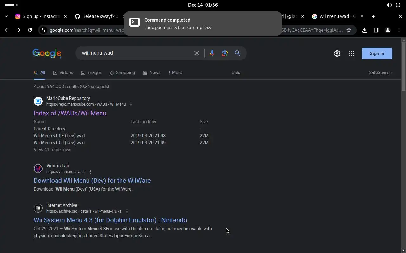Expand View 41 more rows
406x253 pixels.
[x=52, y=150]
